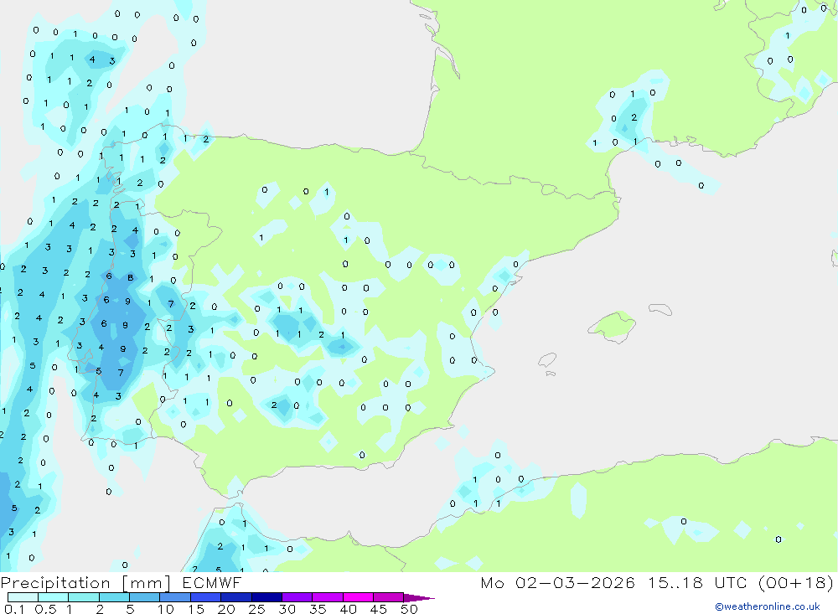
Task: Click the date 'Mo 02-03-2026' label
Action: coord(558,582)
